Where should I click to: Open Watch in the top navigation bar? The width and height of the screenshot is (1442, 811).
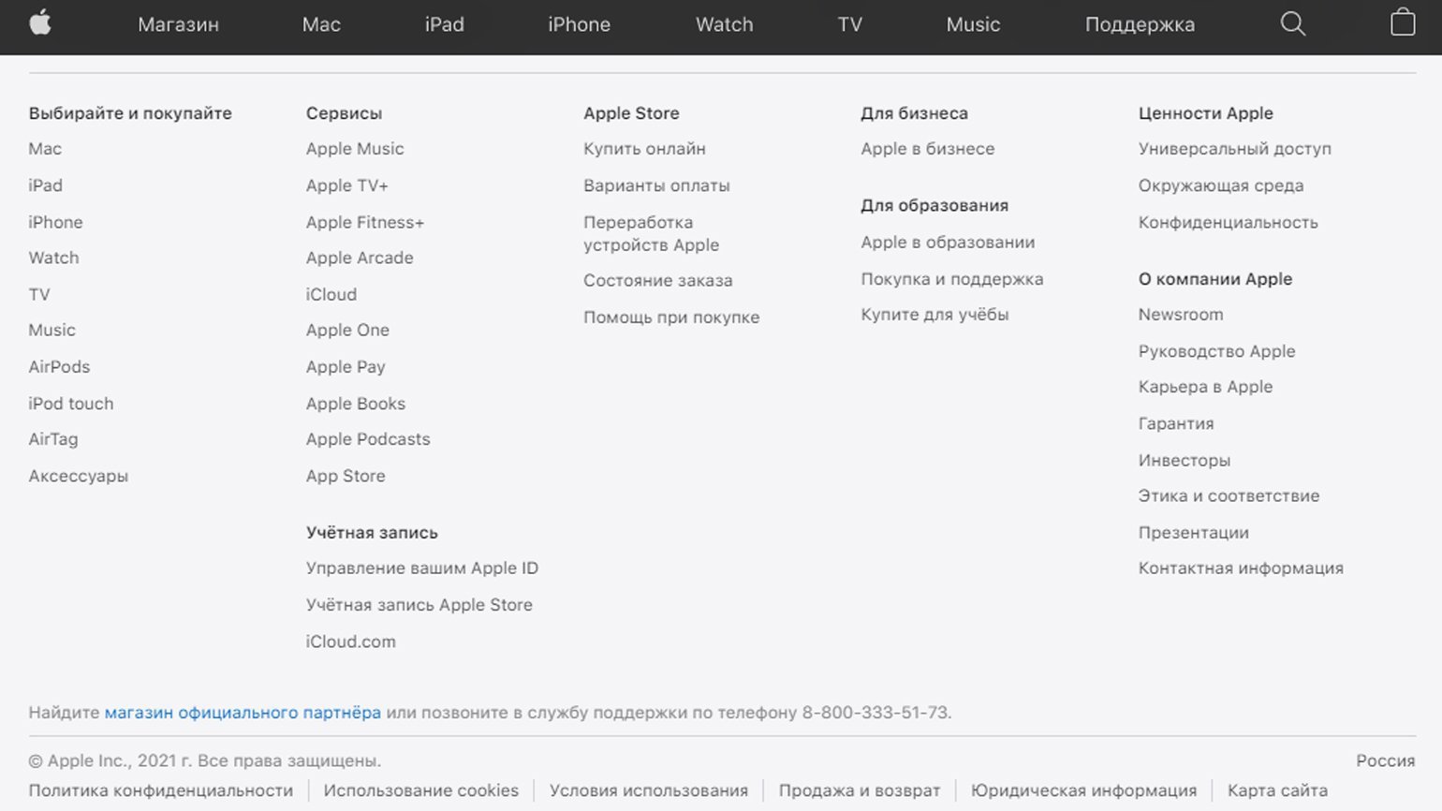coord(724,24)
